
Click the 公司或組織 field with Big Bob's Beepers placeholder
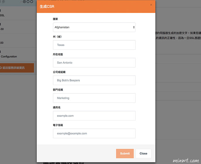[x=94, y=80]
